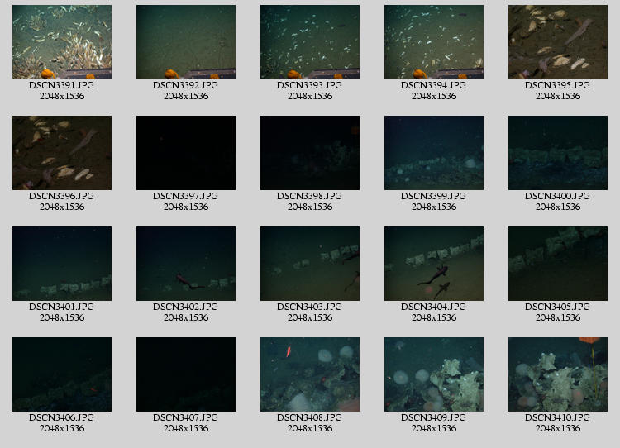Click thumbnail for DSCN3393.JPG
This screenshot has width=620, height=448.
tap(310, 42)
